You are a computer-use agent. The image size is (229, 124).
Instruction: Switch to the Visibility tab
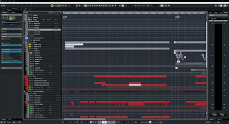[x=13, y=12]
